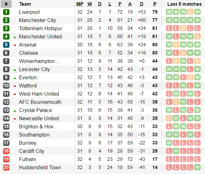The image size is (205, 174).
Task: Click the green W badge in Cardiff City's row
Action: [176, 151]
